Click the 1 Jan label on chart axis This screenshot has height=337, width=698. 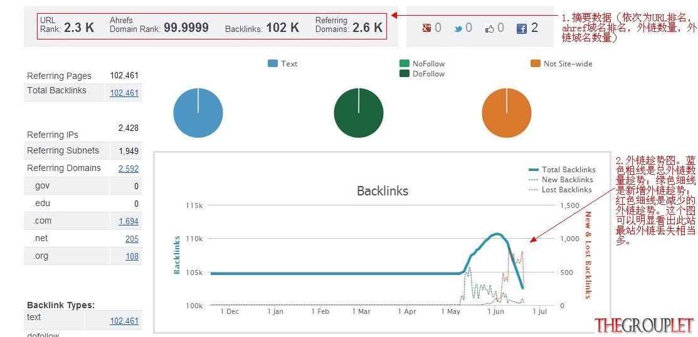[275, 312]
